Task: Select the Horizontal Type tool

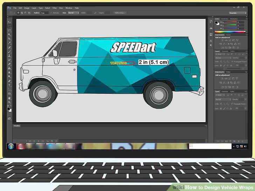Action: (9, 85)
